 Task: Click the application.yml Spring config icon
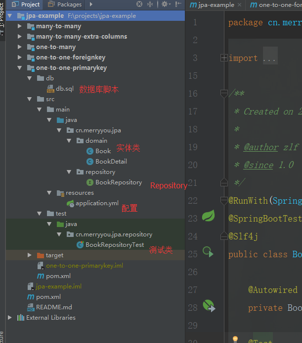(x=70, y=203)
